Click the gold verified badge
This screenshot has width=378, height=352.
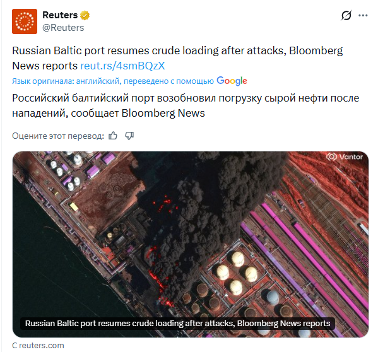[x=85, y=15]
